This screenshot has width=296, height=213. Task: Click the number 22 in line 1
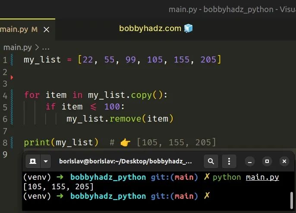point(88,60)
